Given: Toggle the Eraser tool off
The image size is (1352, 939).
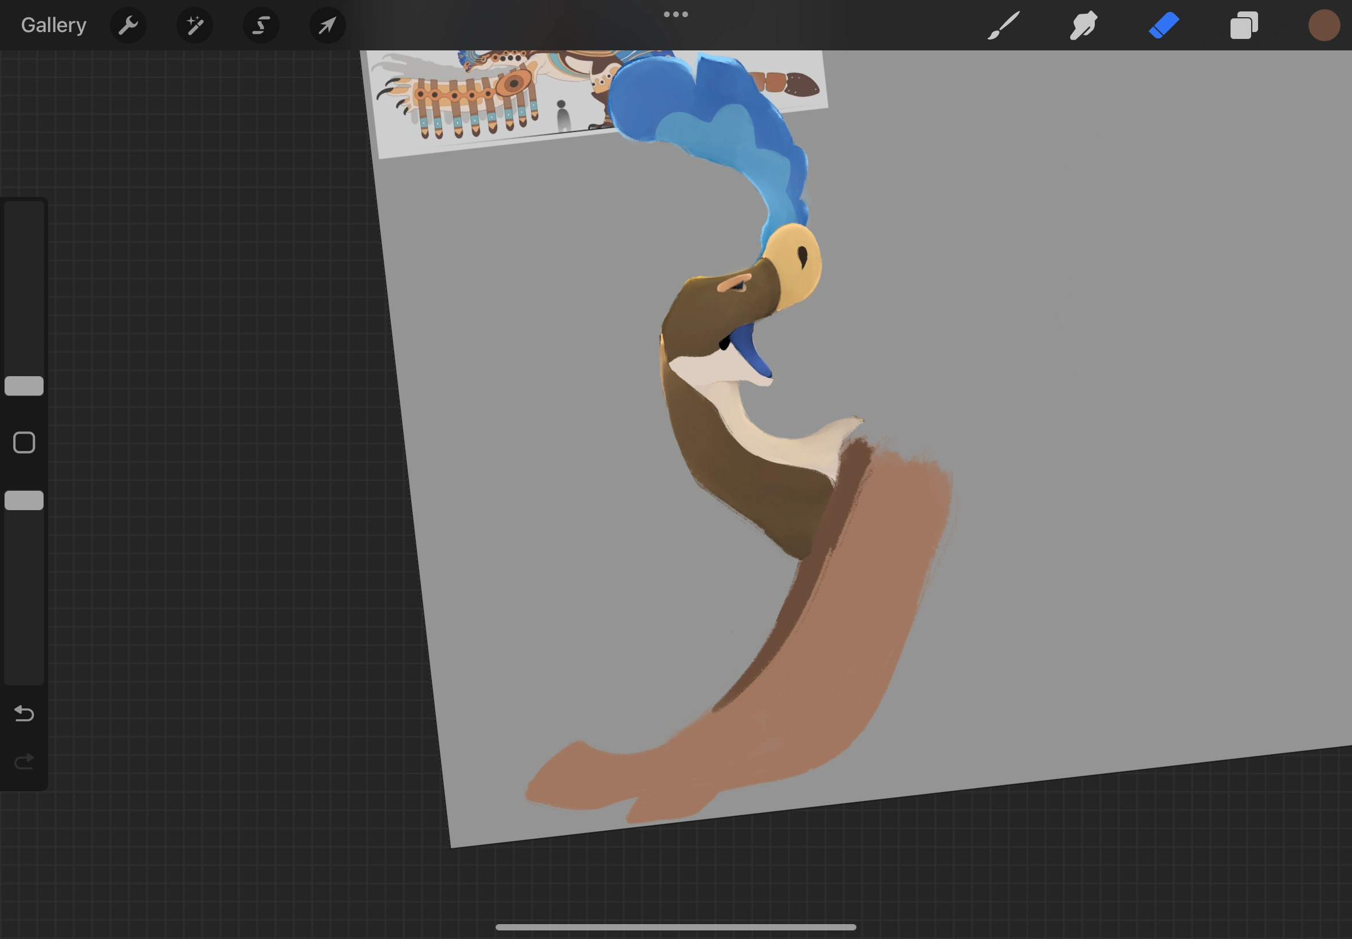Looking at the screenshot, I should 1164,25.
